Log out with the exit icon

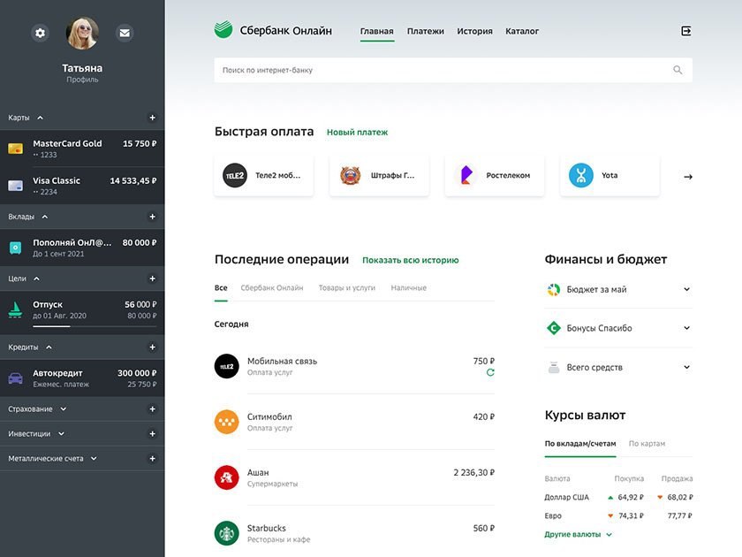click(686, 31)
